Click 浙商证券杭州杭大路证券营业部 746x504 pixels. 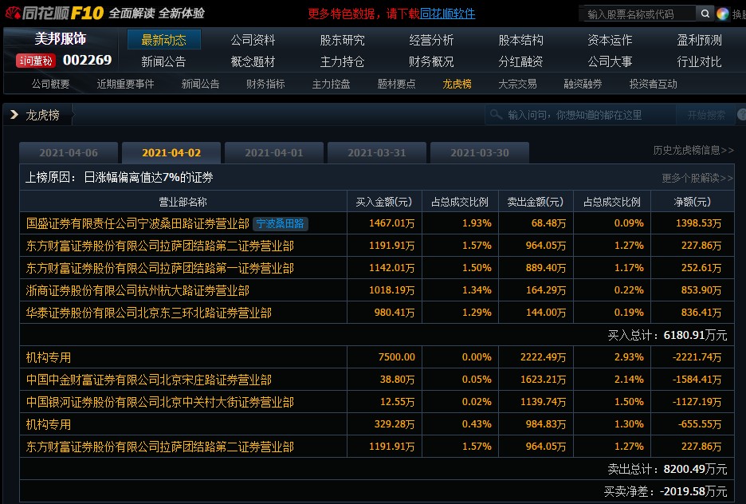pos(138,291)
